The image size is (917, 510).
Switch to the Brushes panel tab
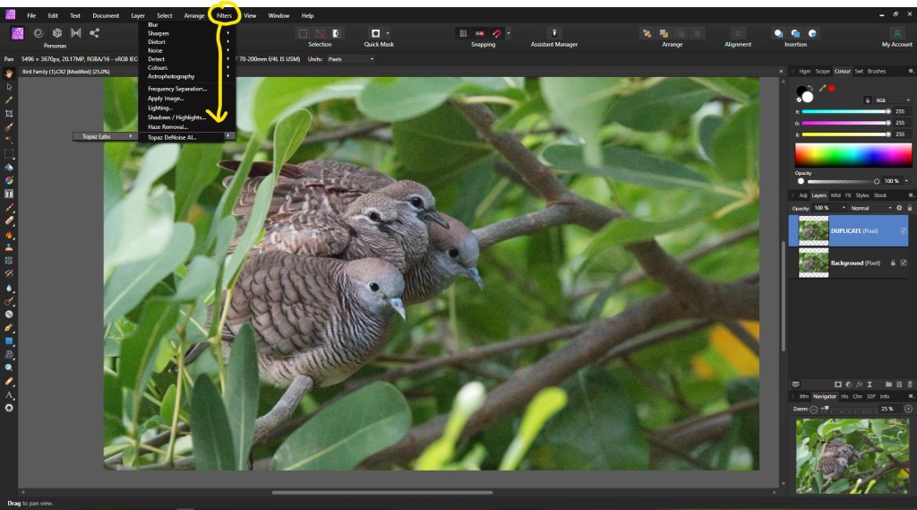click(877, 71)
